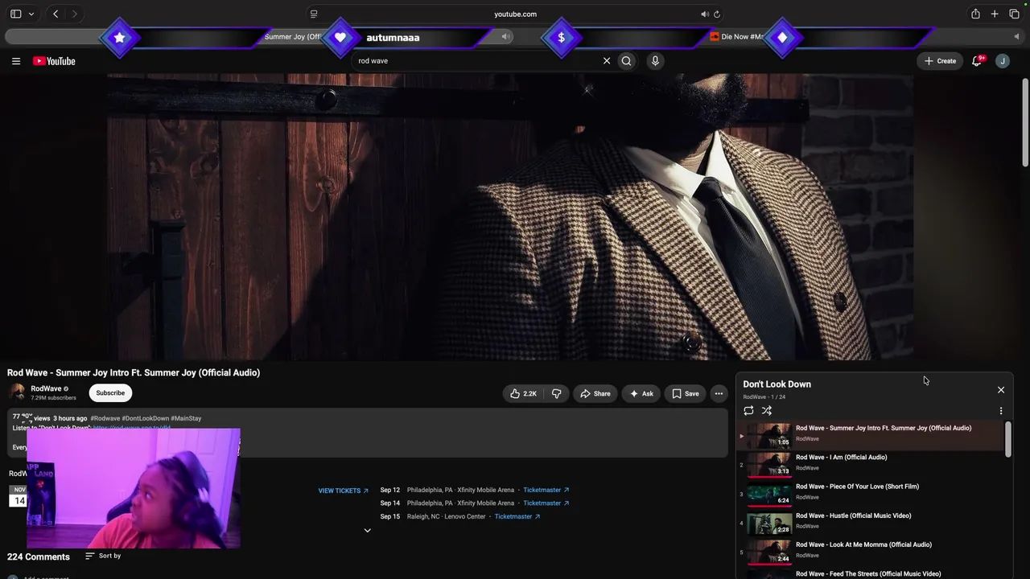Screen dimensions: 1030x579
Task: Close the Don't Look Down playlist panel
Action: coord(1001,390)
